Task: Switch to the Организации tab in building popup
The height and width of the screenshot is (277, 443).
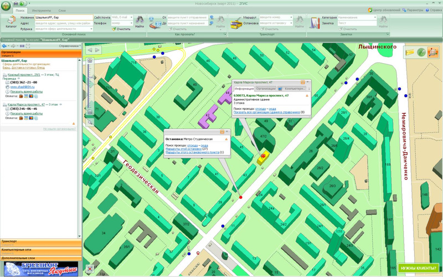Action: pyautogui.click(x=266, y=88)
